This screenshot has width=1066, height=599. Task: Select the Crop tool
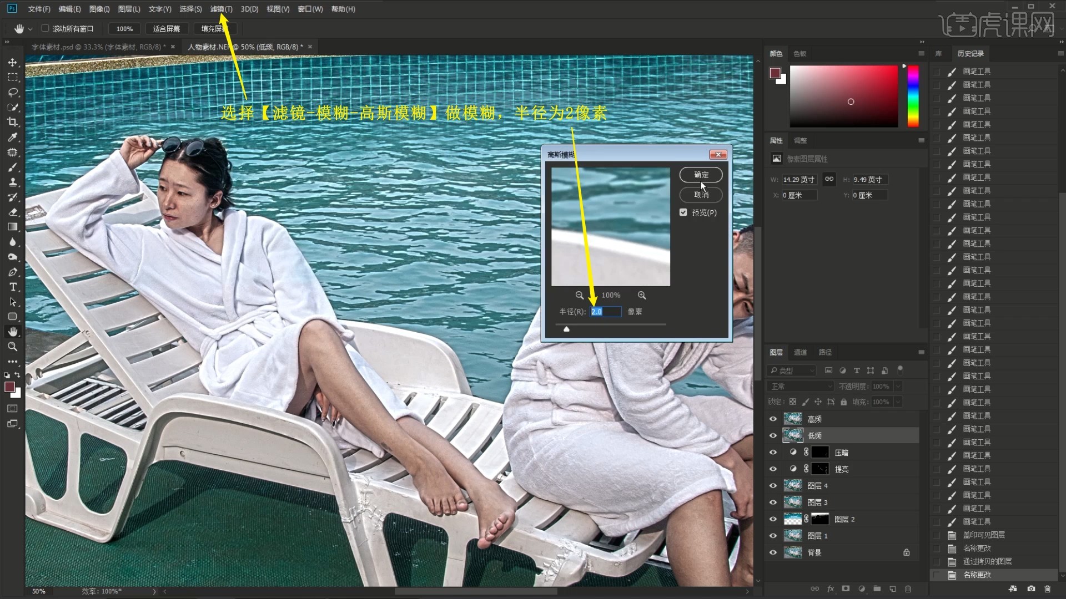point(12,122)
